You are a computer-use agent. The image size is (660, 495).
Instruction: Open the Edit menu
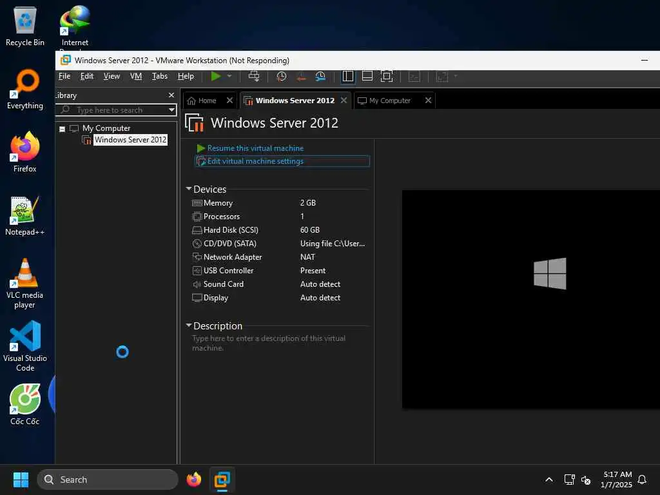click(87, 76)
